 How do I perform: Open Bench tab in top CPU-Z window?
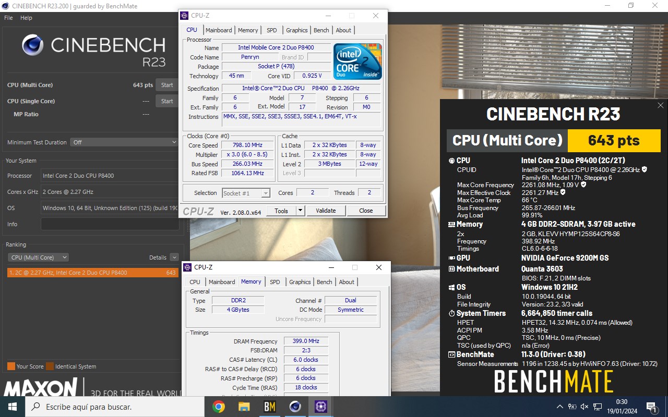321,30
